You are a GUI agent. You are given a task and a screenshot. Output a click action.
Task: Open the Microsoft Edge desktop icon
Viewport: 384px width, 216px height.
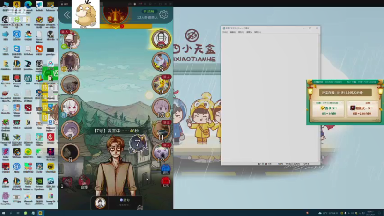[28, 6]
